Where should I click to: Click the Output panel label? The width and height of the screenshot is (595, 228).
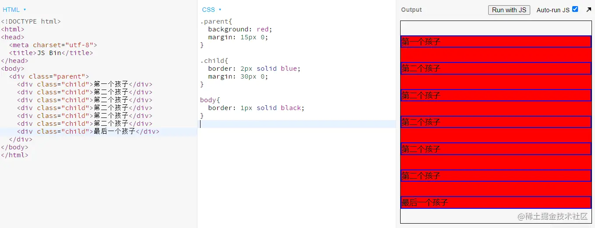tap(411, 10)
